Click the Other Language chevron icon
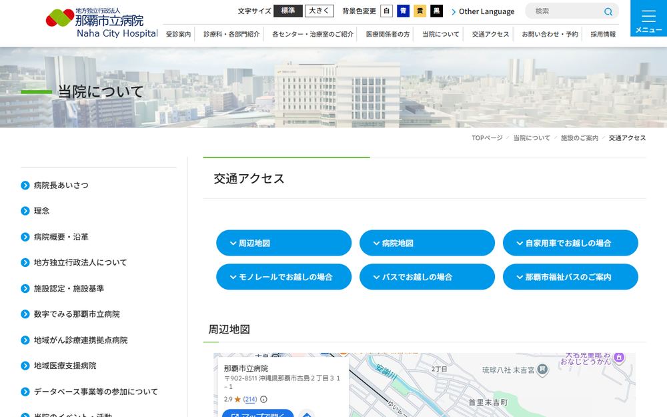This screenshot has width=667, height=417. [x=454, y=12]
